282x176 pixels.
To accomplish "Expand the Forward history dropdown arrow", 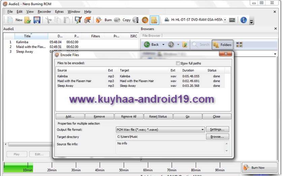I will point(178,44).
